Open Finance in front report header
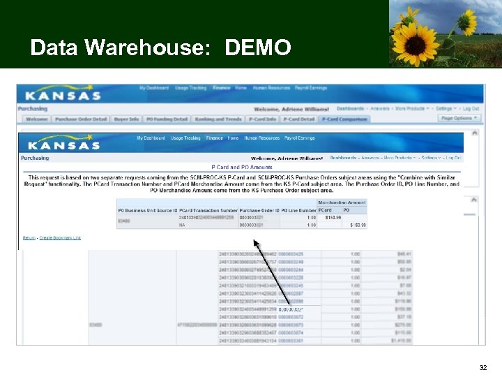The image size is (502, 377). [215, 138]
